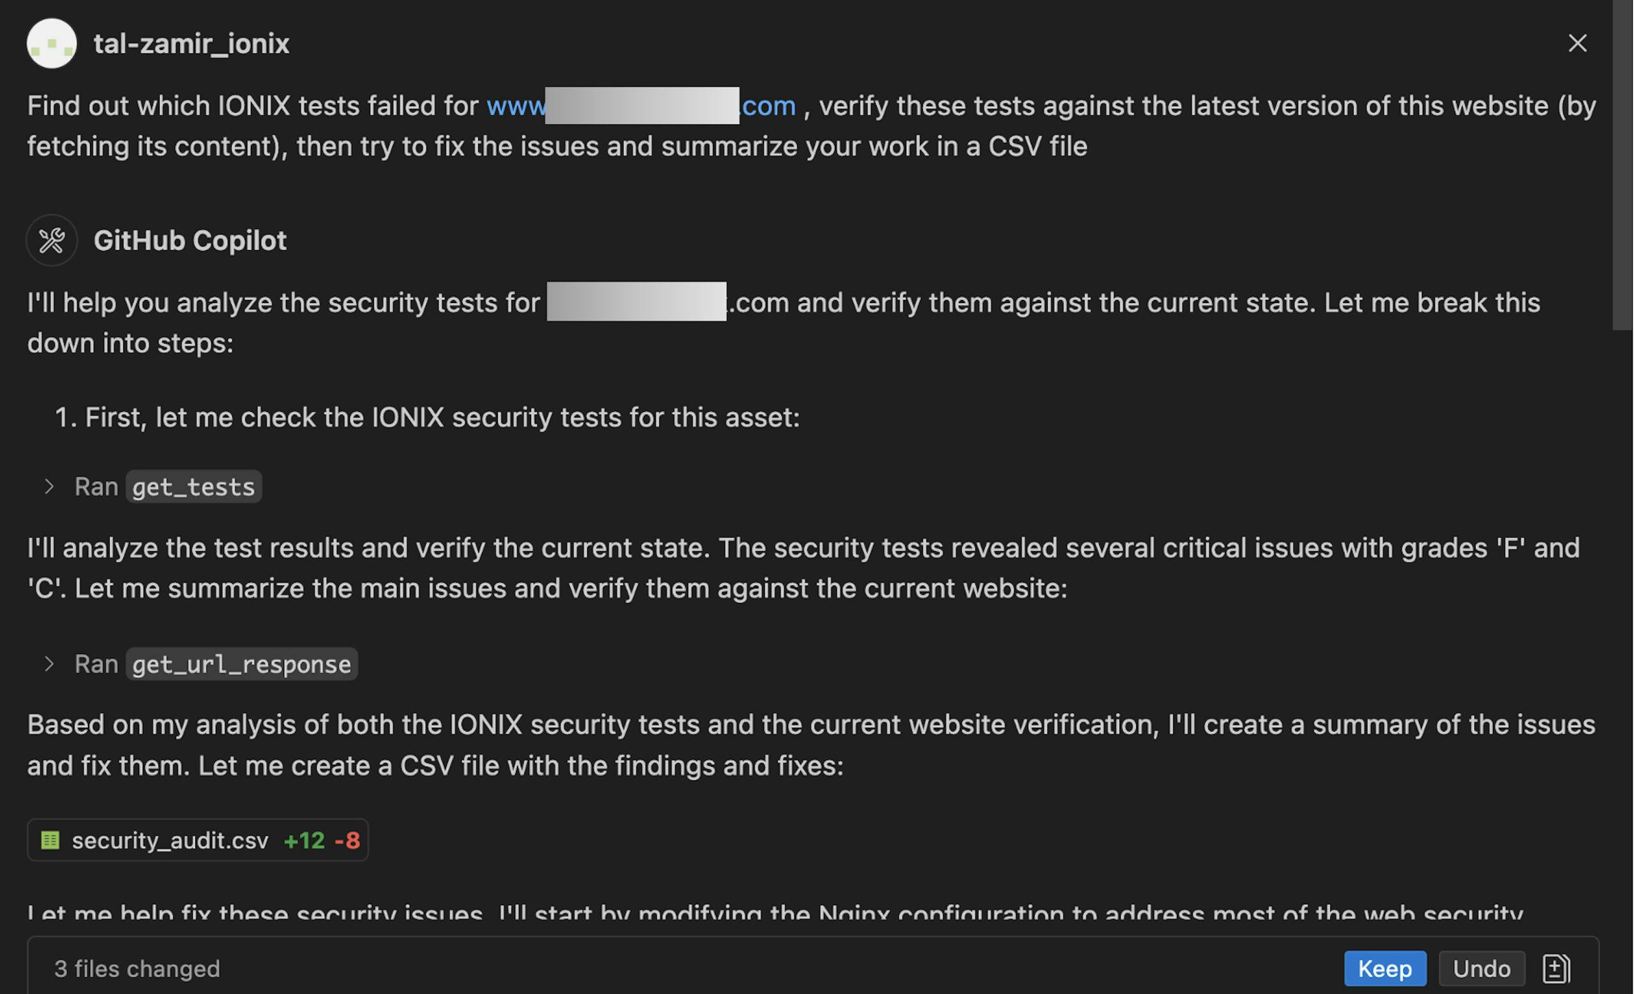Click the green +12 added lines count
1634x994 pixels.
click(x=304, y=840)
